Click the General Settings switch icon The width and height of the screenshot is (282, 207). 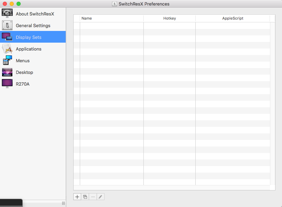(x=7, y=25)
